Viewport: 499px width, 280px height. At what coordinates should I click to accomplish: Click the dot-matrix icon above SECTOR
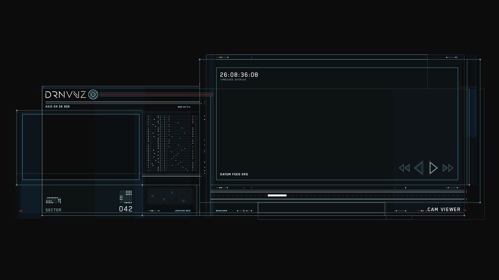[x=53, y=200]
